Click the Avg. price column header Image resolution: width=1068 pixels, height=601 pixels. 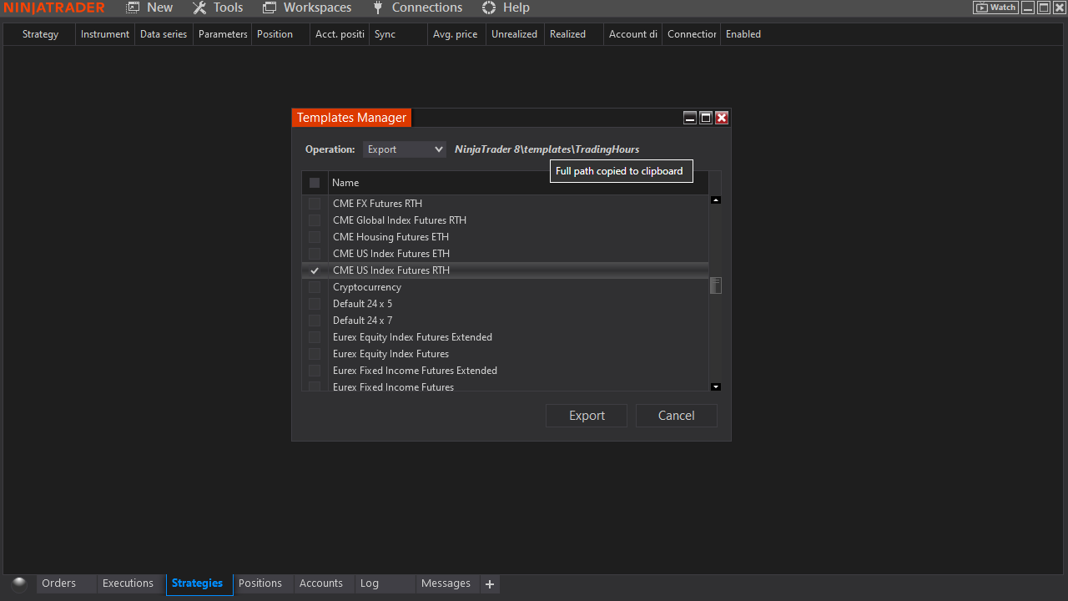click(x=456, y=34)
